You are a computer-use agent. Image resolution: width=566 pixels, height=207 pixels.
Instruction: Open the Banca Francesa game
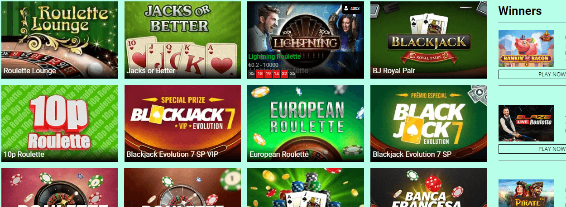429,188
